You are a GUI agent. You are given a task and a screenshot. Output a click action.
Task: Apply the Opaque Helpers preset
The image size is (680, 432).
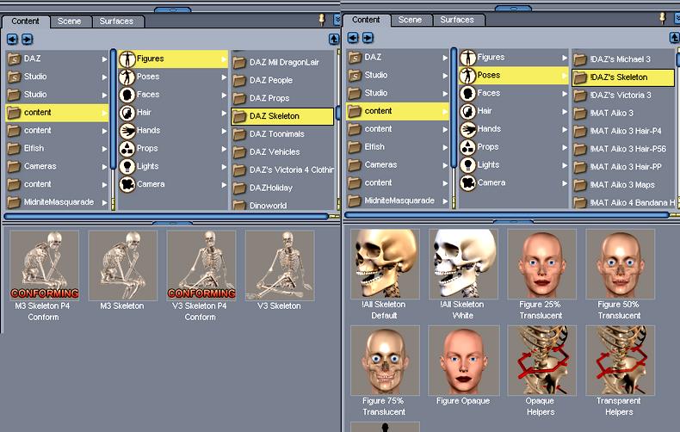pyautogui.click(x=542, y=361)
